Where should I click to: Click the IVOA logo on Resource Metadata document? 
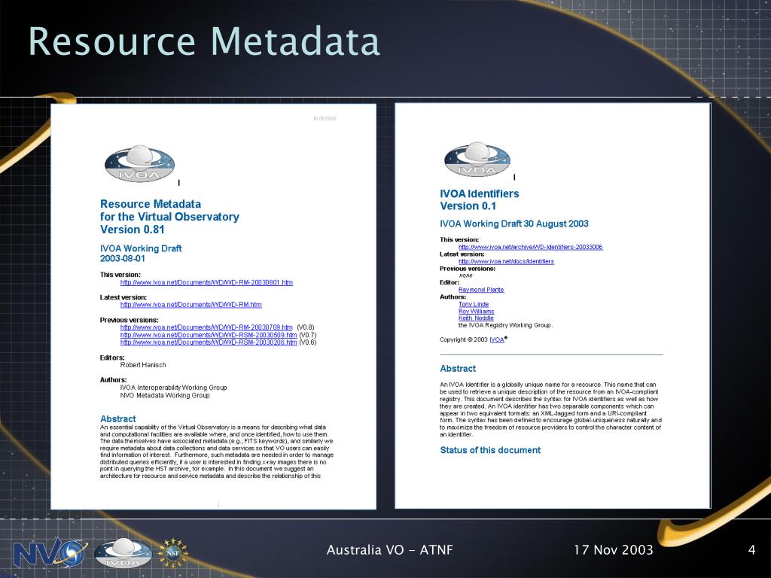[x=139, y=163]
